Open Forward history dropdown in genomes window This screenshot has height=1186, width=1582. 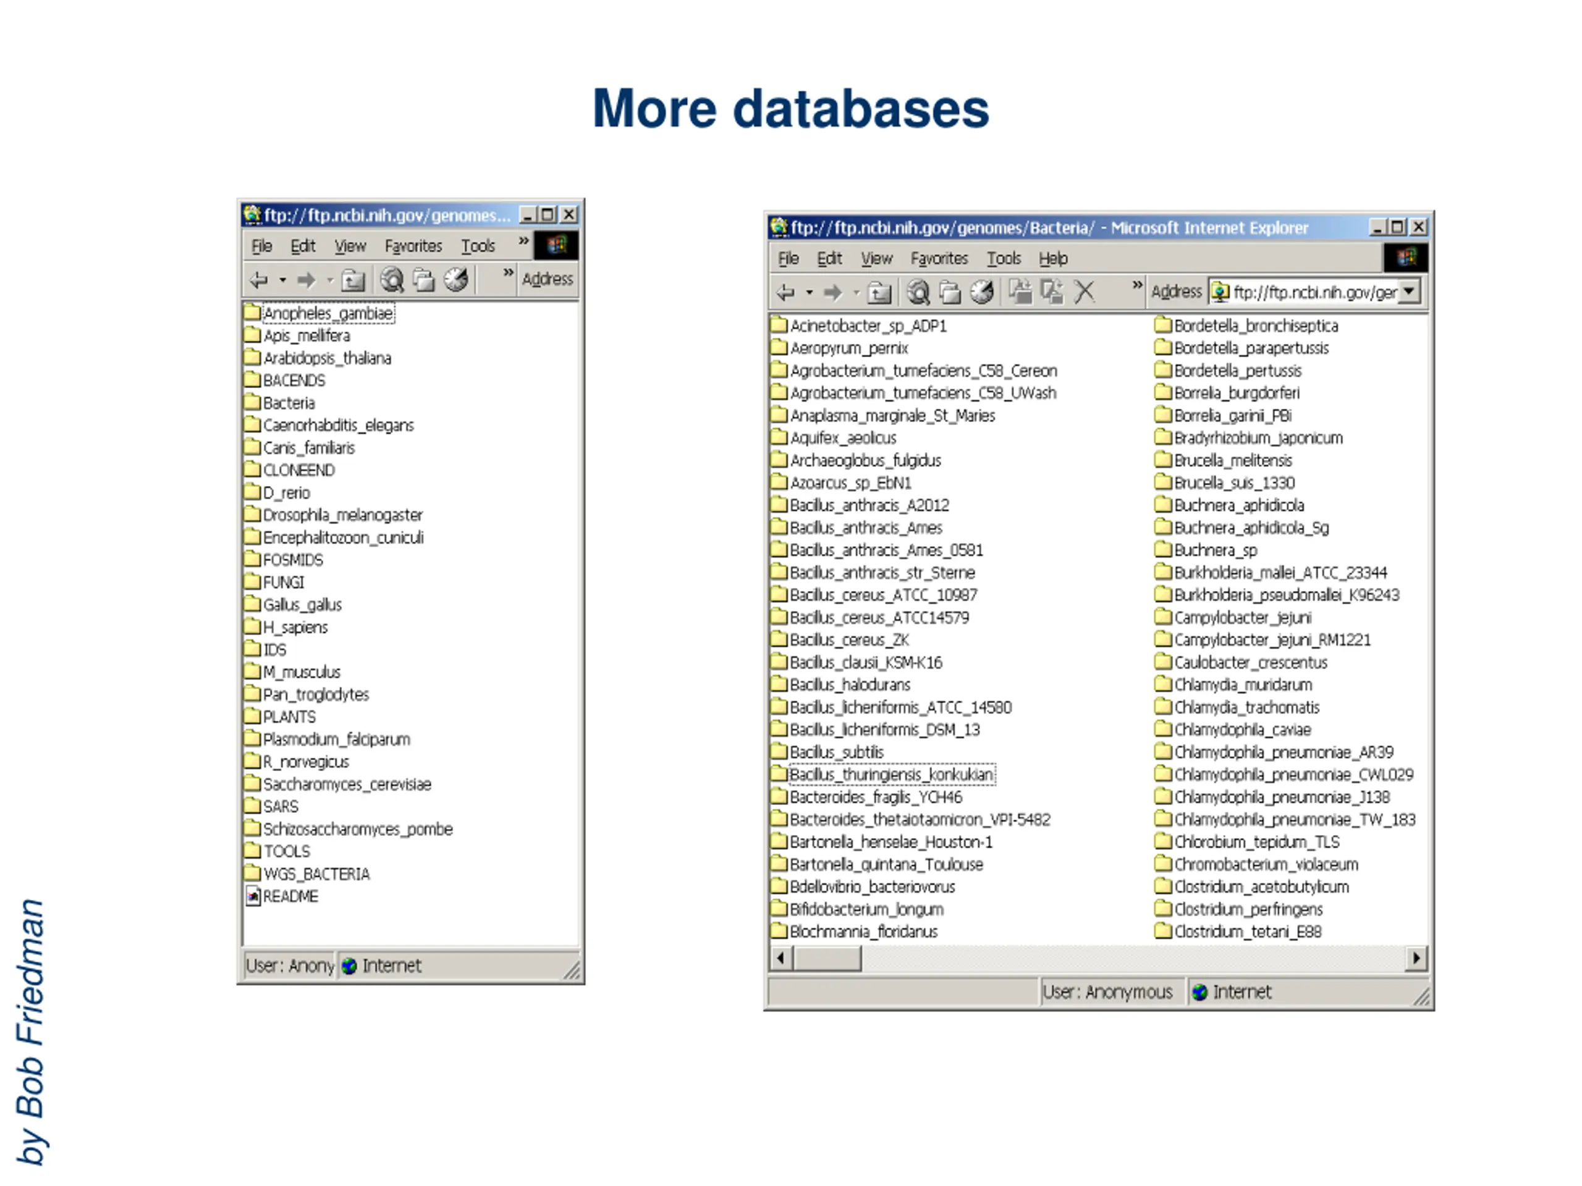pyautogui.click(x=330, y=280)
